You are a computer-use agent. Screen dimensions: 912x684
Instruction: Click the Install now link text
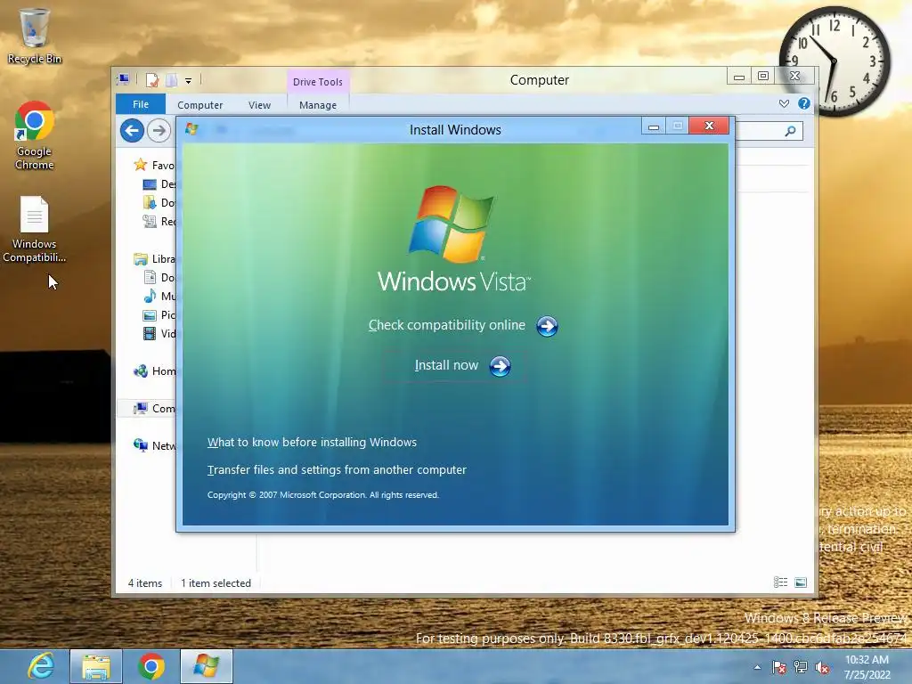[446, 365]
